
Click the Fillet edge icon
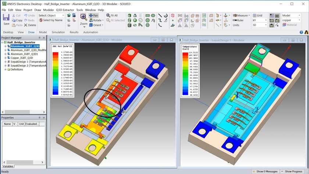[211, 15]
